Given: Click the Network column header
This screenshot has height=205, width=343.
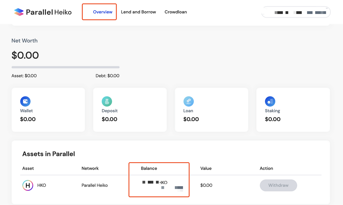Looking at the screenshot, I should coord(90,168).
